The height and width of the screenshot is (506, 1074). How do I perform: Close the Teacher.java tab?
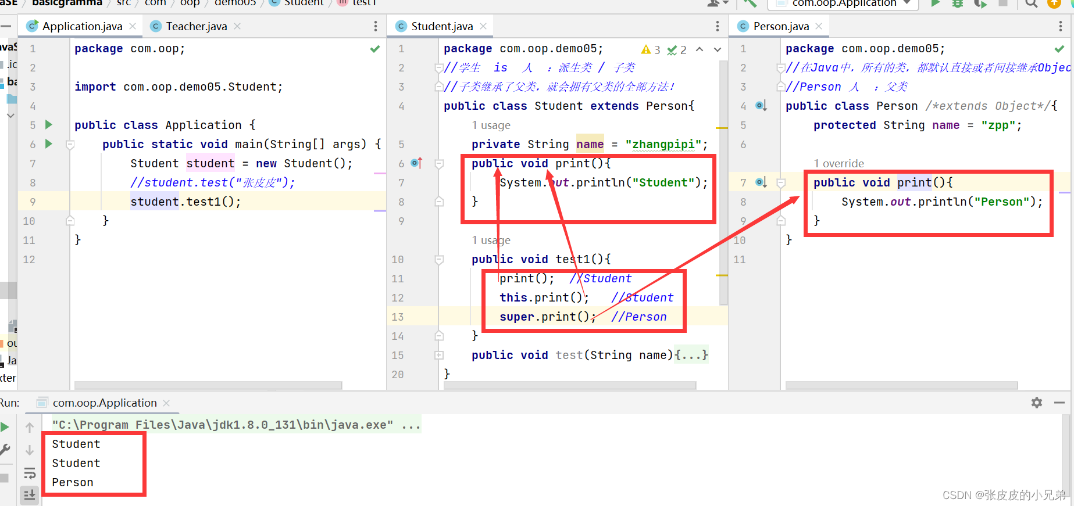pyautogui.click(x=237, y=26)
